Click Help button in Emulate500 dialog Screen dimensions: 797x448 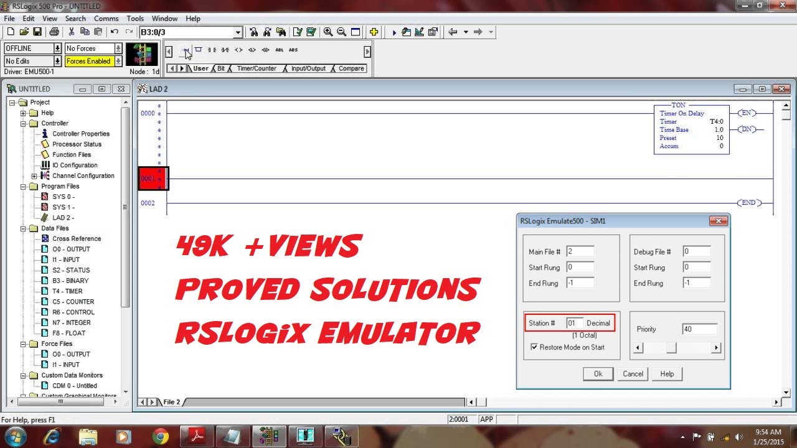pyautogui.click(x=667, y=374)
